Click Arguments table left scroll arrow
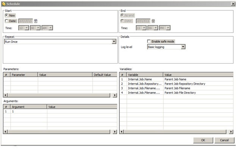This screenshot has width=236, height=149. coord(5,132)
